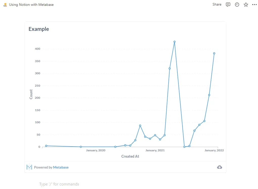Click the page emoji icon
258x189 pixels.
[x=5, y=5]
